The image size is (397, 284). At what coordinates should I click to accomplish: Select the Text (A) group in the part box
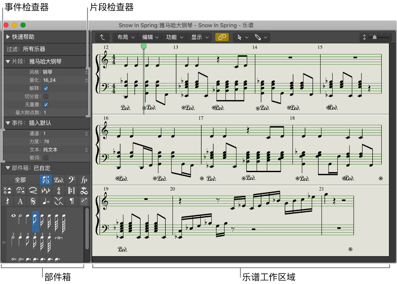pyautogui.click(x=20, y=201)
